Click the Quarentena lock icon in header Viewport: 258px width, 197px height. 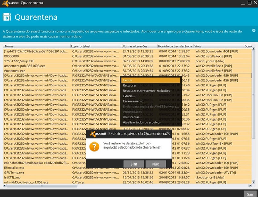coord(7,17)
